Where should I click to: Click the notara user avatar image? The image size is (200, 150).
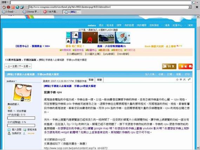(23, 93)
